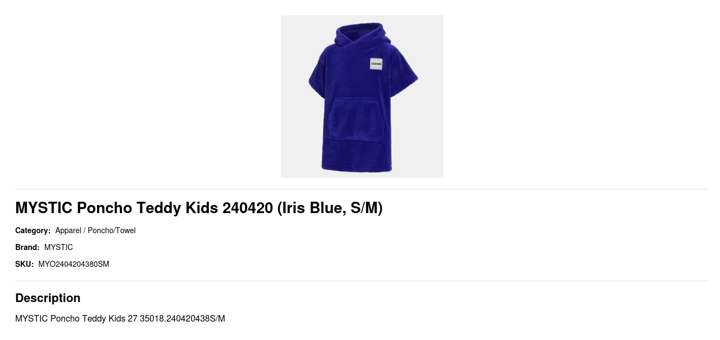Click the Apparel / Poncho/Towel category text
This screenshot has width=720, height=340.
(x=95, y=230)
